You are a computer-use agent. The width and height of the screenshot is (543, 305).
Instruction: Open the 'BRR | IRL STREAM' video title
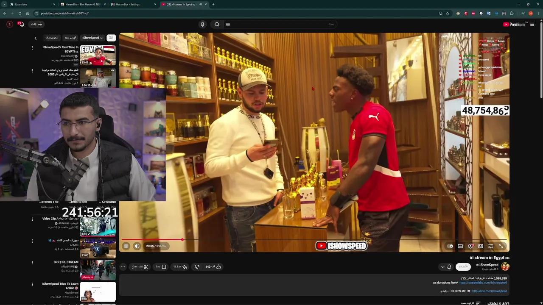coord(66,262)
